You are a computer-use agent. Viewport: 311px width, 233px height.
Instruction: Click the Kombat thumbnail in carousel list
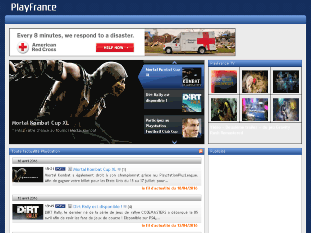click(x=192, y=77)
